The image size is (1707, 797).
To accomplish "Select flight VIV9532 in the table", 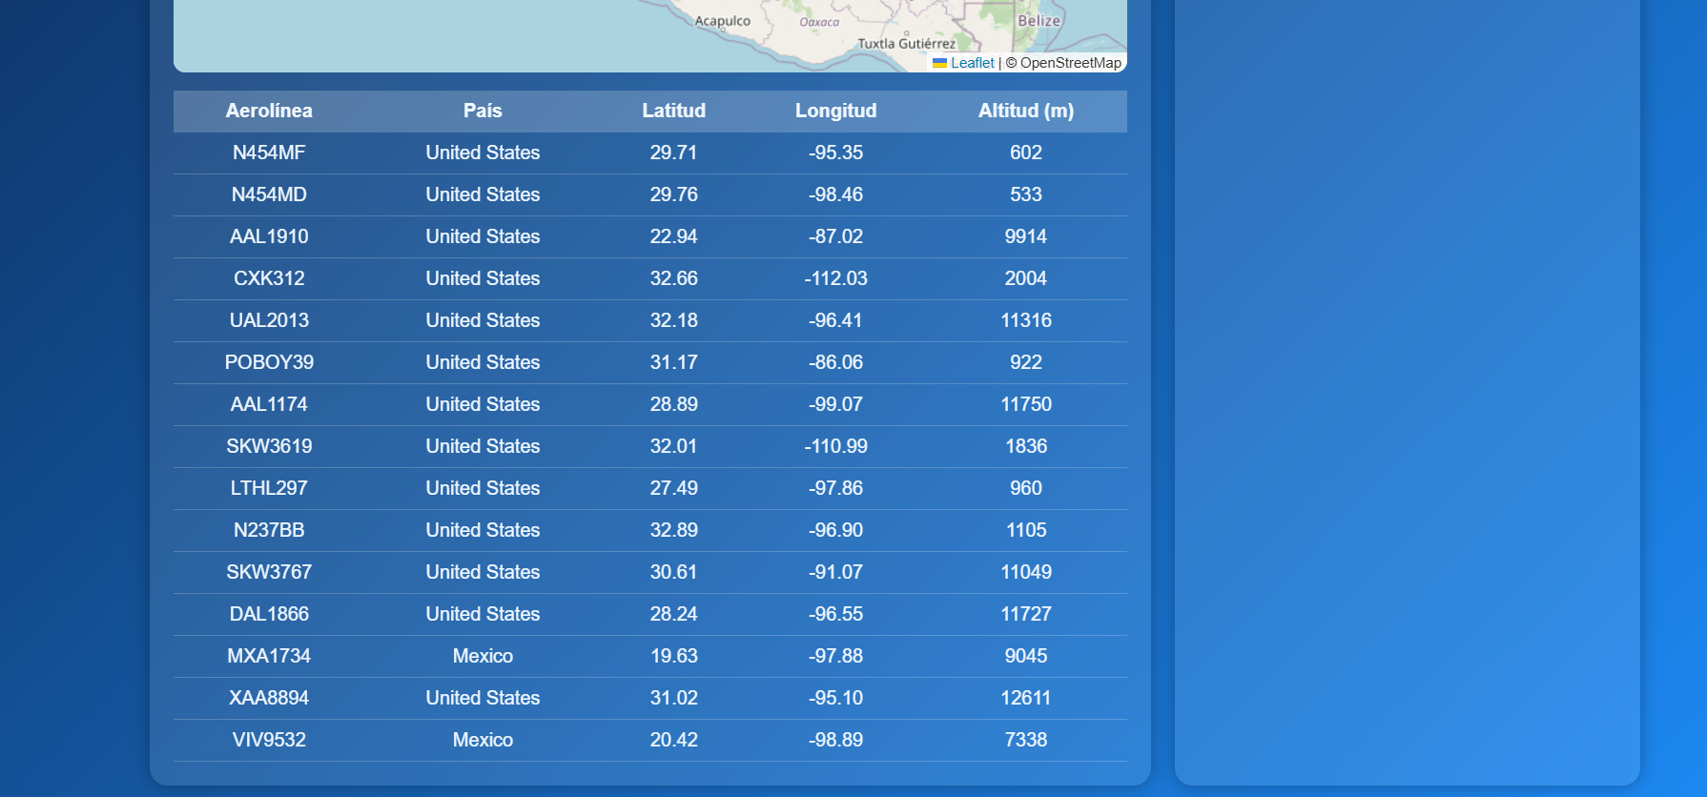I will tap(269, 740).
